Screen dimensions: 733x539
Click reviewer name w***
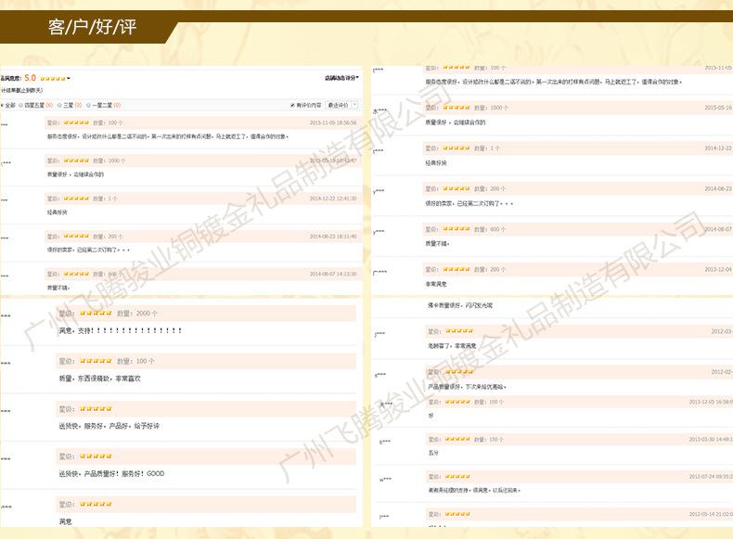385,480
